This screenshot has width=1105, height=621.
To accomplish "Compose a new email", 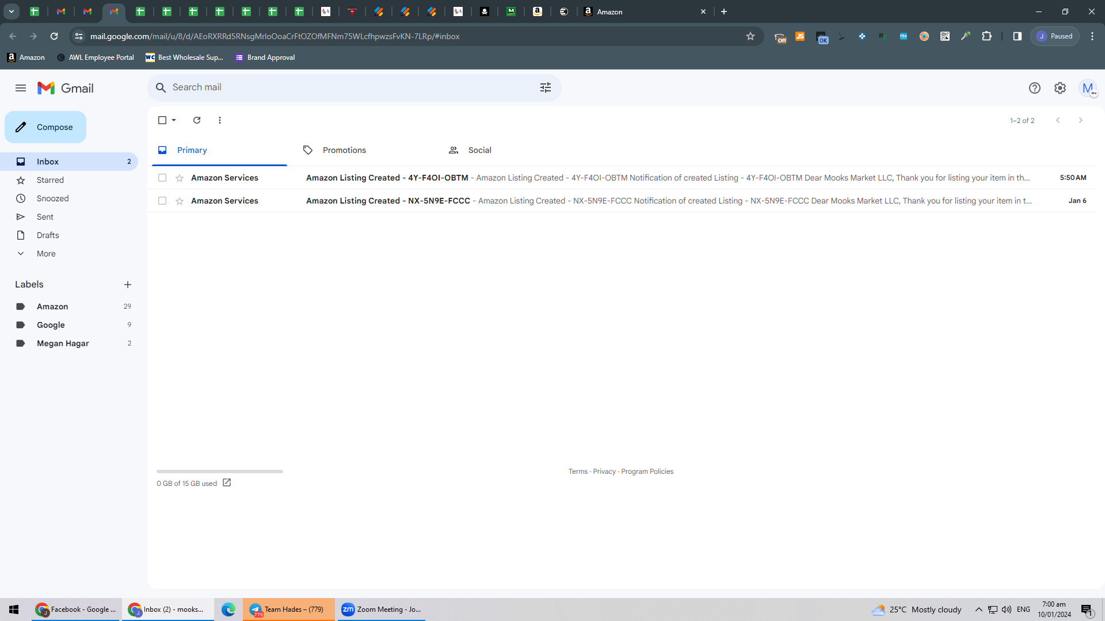I will point(45,127).
